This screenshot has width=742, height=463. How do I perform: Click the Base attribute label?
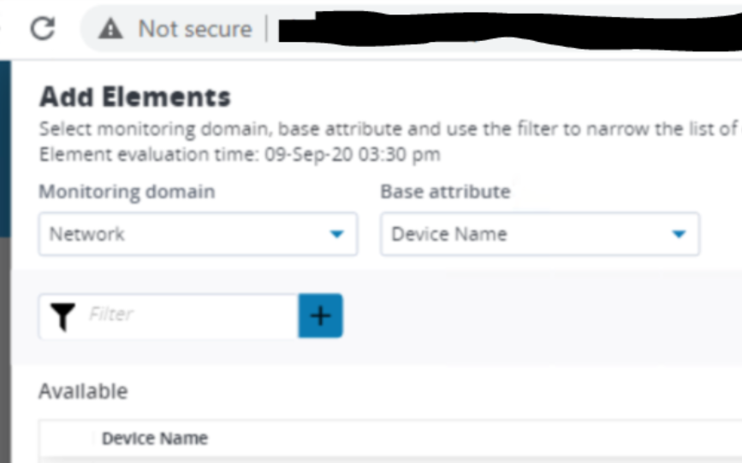tap(445, 192)
